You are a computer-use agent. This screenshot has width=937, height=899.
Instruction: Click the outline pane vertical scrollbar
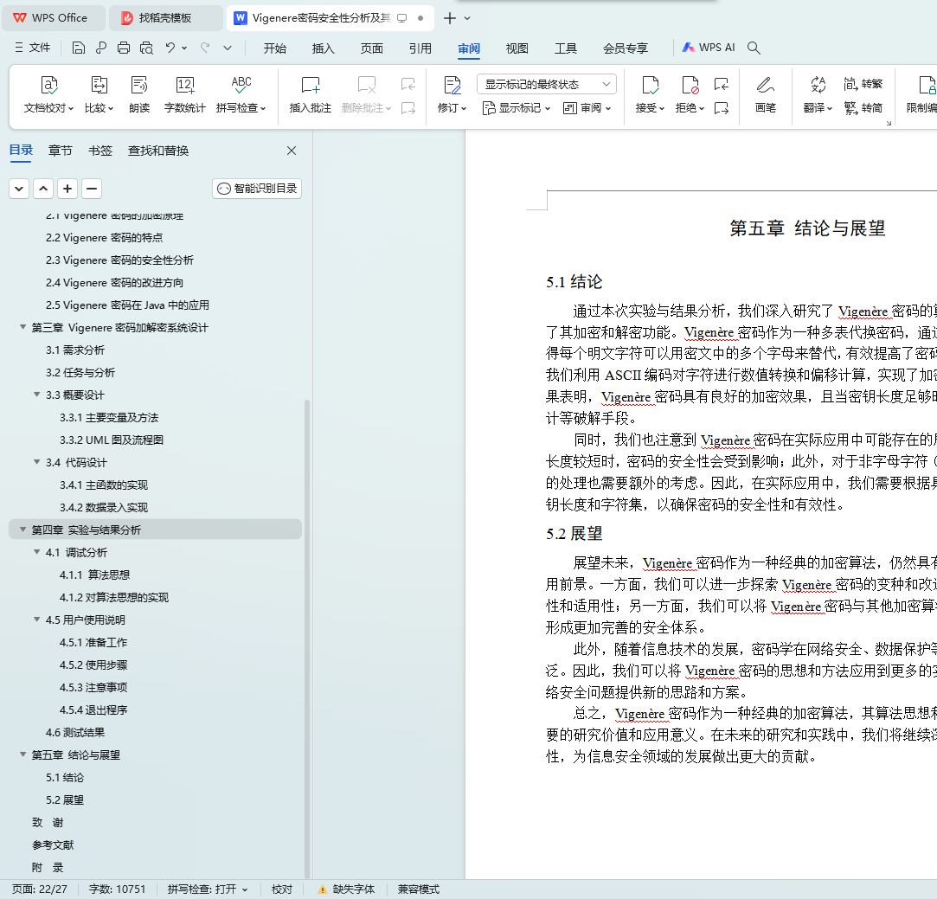click(x=307, y=639)
